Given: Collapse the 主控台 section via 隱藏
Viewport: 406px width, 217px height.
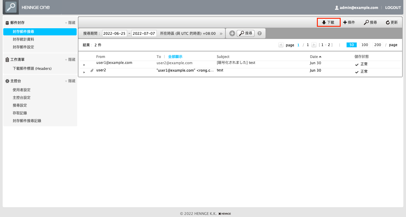Looking at the screenshot, I should coord(70,81).
